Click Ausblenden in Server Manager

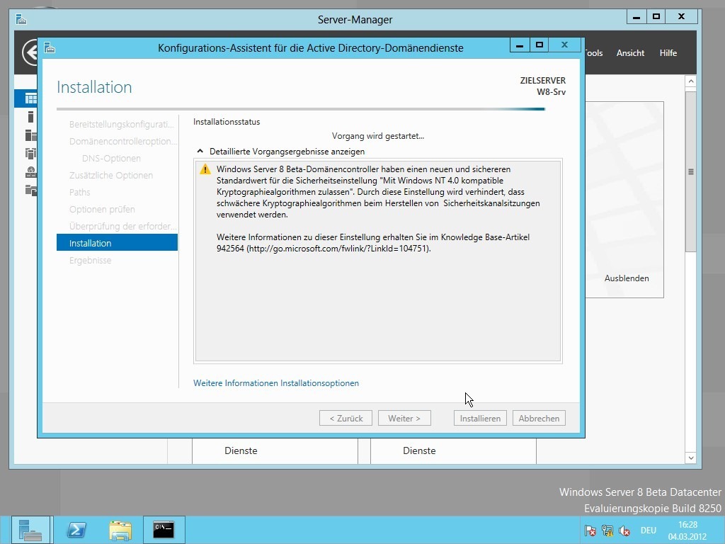coord(627,278)
